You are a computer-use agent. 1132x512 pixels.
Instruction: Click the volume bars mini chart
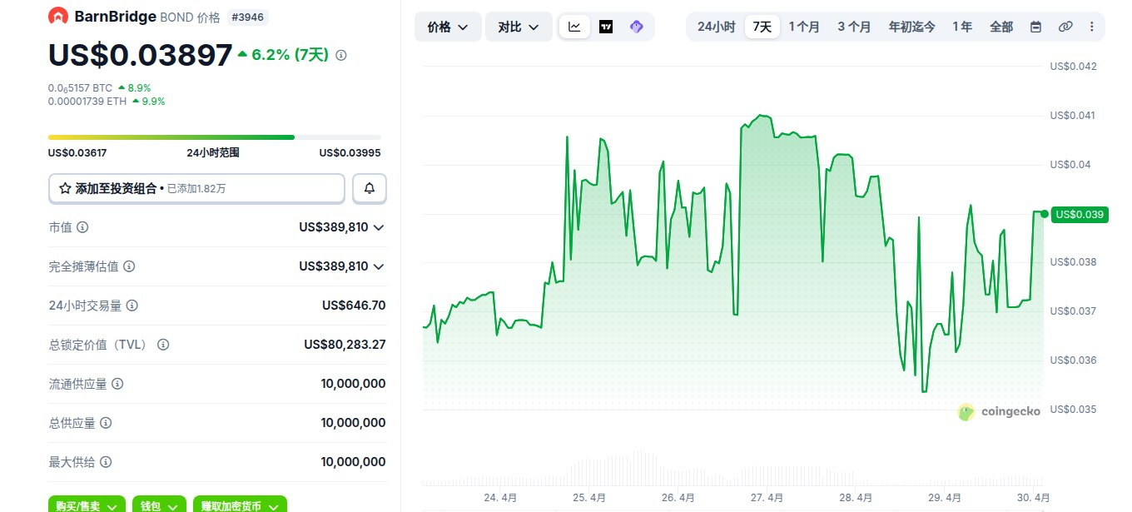click(x=732, y=468)
